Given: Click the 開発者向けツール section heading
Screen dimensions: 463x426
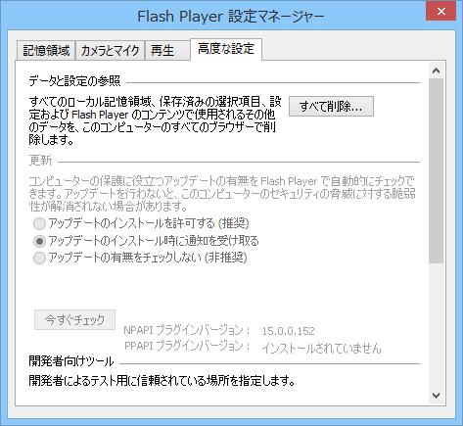Looking at the screenshot, I should 71,361.
